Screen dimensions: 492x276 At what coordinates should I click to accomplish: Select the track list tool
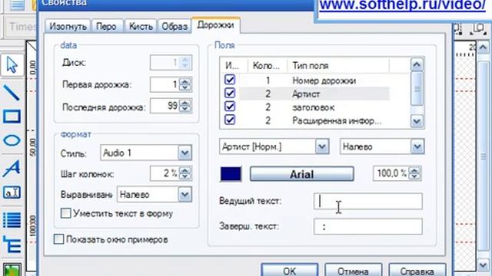12,220
